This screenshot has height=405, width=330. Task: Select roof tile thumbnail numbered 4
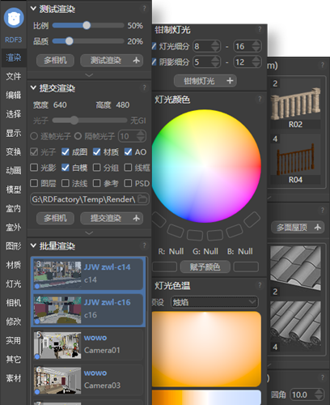point(295,326)
